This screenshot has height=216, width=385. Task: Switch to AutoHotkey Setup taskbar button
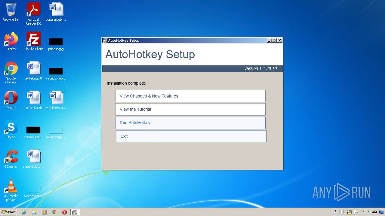pos(75,212)
